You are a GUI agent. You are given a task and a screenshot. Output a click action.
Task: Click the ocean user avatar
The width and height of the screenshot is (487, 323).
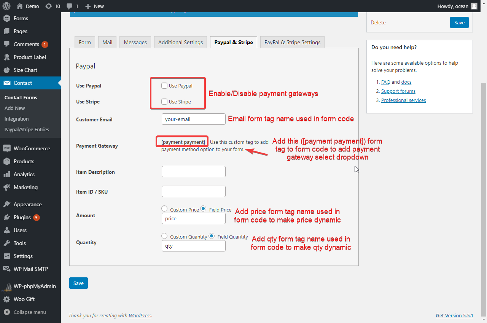(474, 6)
